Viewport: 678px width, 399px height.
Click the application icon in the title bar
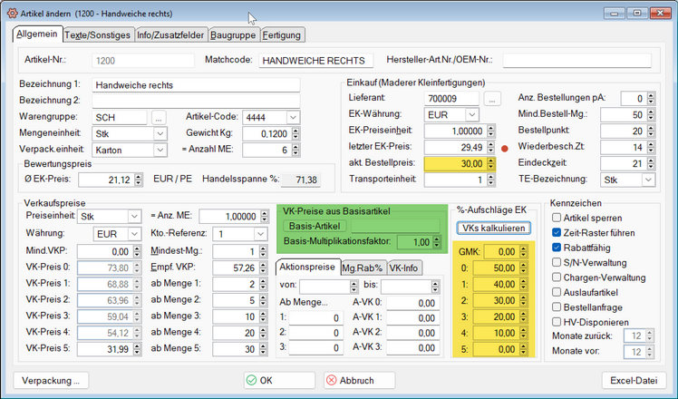tap(11, 13)
